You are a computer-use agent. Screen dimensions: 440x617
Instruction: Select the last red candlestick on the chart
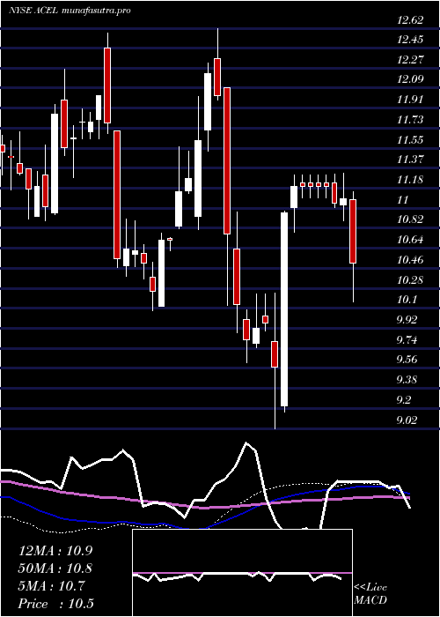pyautogui.click(x=353, y=231)
